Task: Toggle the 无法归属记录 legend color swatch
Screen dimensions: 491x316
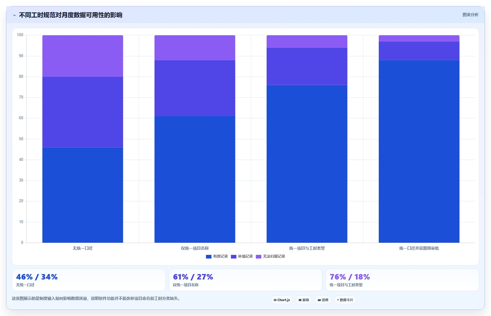Action: 258,257
